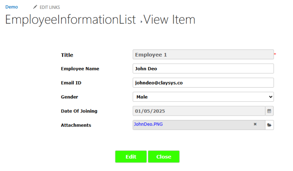Viewport: 293px width, 171px height.
Task: Click the breadcrumb arrow before View Item
Action: [x=142, y=22]
